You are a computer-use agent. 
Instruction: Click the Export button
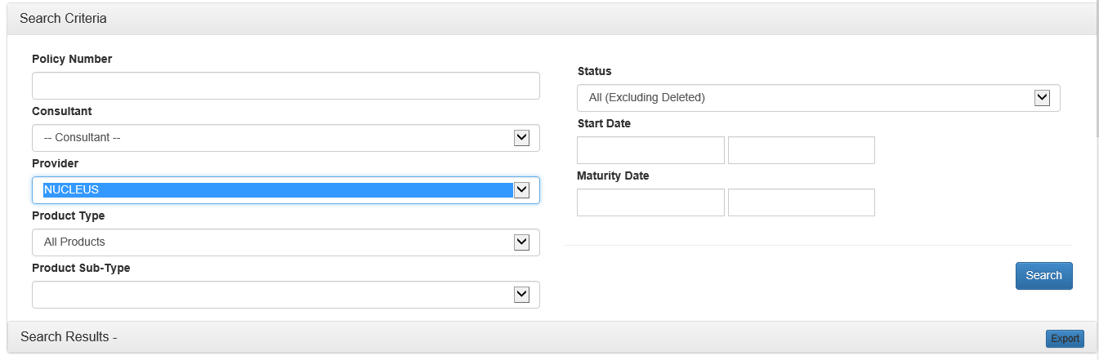point(1065,339)
